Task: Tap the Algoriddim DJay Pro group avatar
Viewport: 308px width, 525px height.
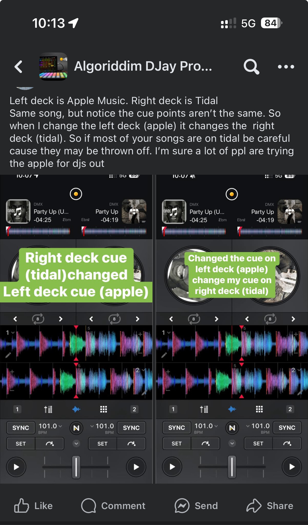Action: pyautogui.click(x=53, y=66)
